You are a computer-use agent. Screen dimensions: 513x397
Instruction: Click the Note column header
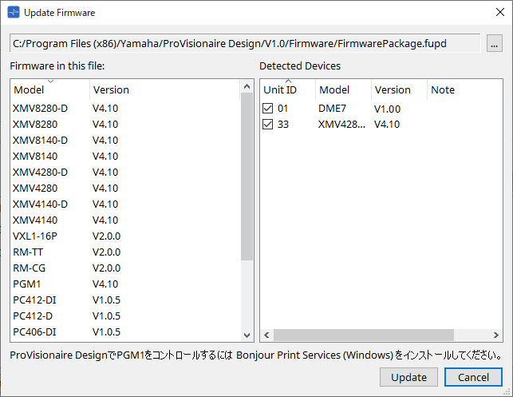(x=464, y=89)
